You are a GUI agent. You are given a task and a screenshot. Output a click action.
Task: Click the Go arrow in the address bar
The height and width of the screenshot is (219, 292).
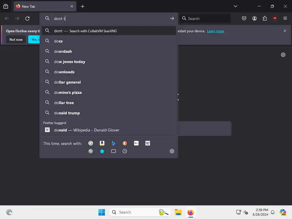pos(172,19)
